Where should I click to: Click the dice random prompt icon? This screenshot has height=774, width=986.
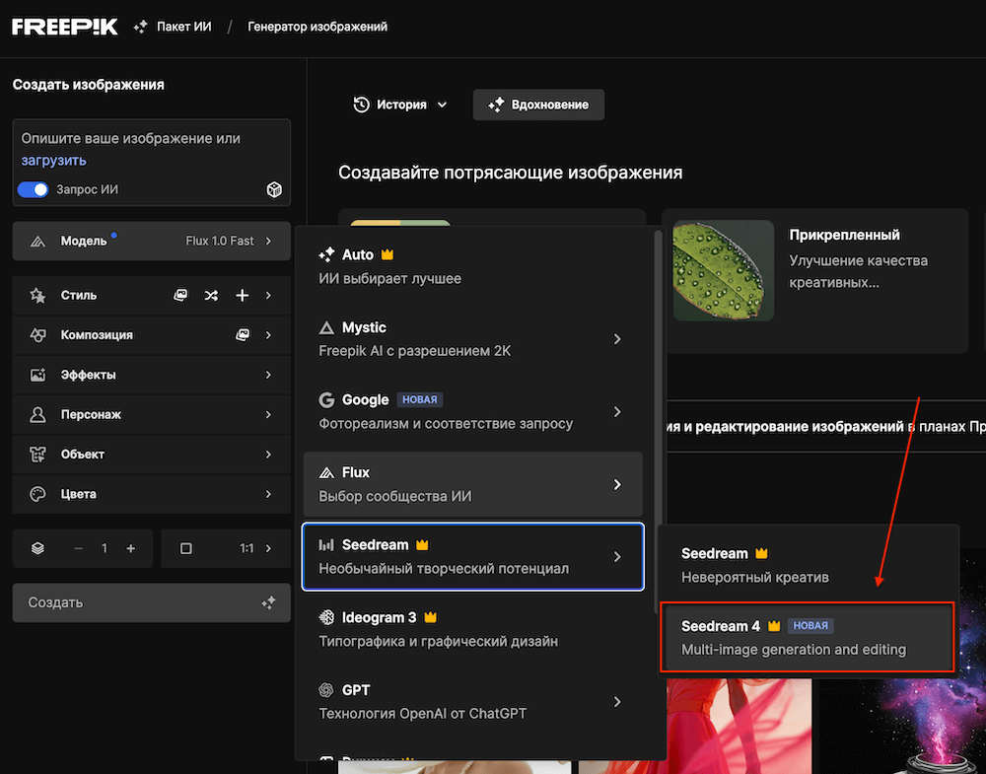(274, 189)
